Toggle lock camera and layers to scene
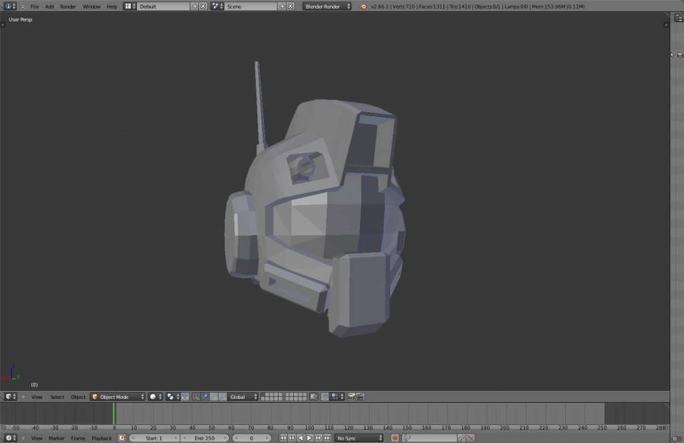Screen dimensions: 684x443 pos(314,397)
